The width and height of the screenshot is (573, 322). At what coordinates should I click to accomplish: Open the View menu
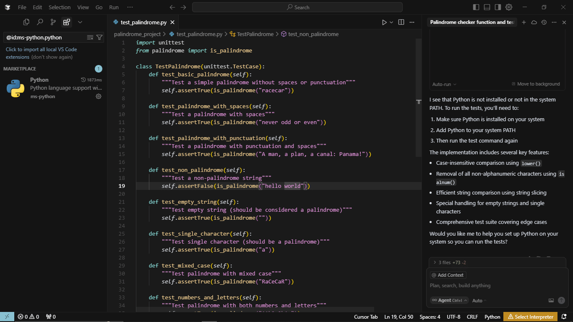pyautogui.click(x=83, y=7)
